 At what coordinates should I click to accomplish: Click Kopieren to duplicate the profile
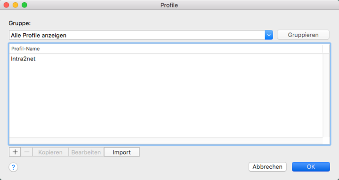(x=50, y=152)
